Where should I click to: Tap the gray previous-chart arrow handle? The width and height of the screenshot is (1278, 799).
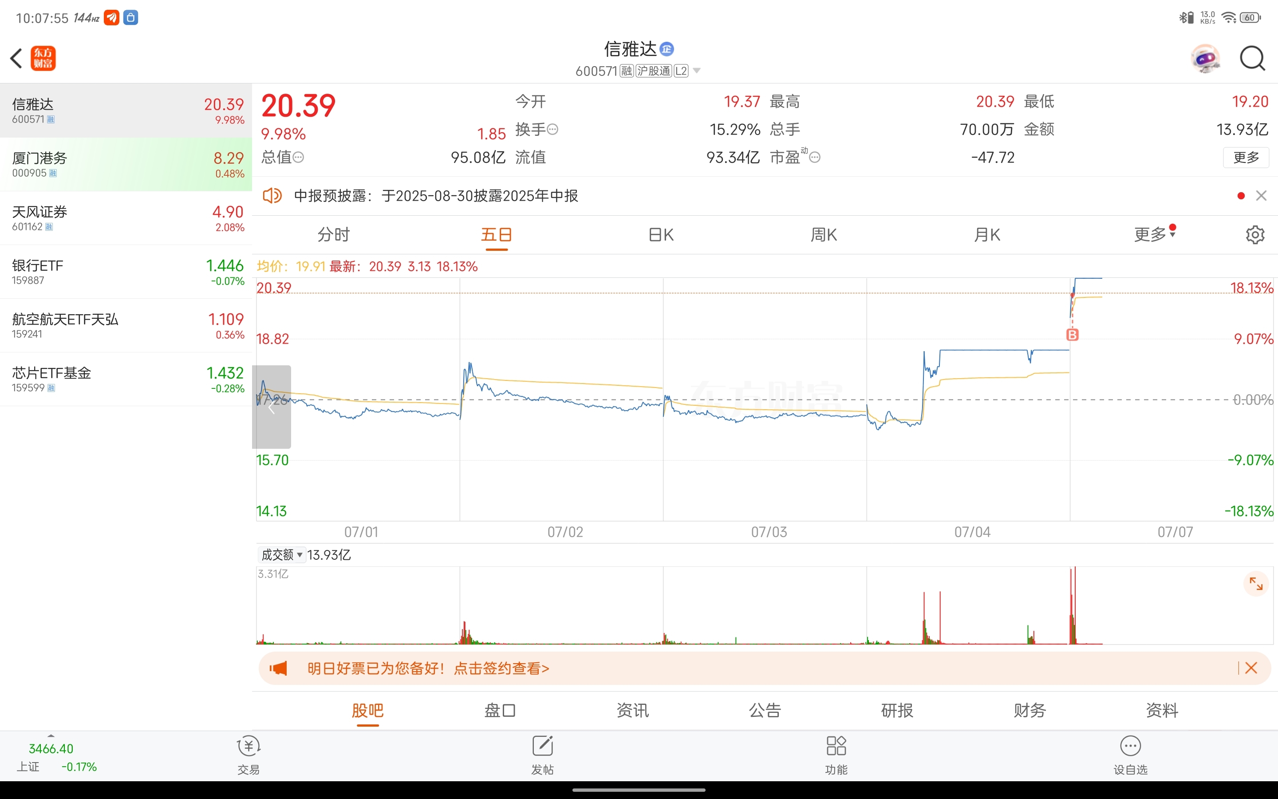click(272, 407)
